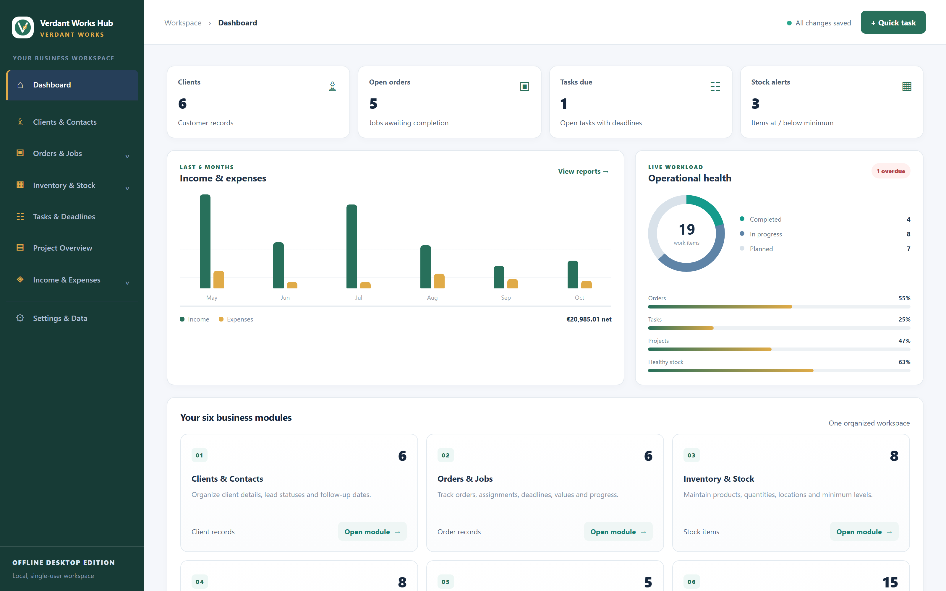Image resolution: width=946 pixels, height=591 pixels.
Task: Open Tasks & Deadlines from sidebar
Action: pos(72,217)
